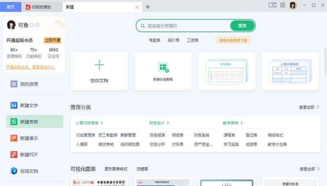Click 财务报表 category link

(157, 135)
